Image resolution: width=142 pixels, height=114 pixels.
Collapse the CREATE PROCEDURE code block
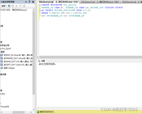coord(40,5)
